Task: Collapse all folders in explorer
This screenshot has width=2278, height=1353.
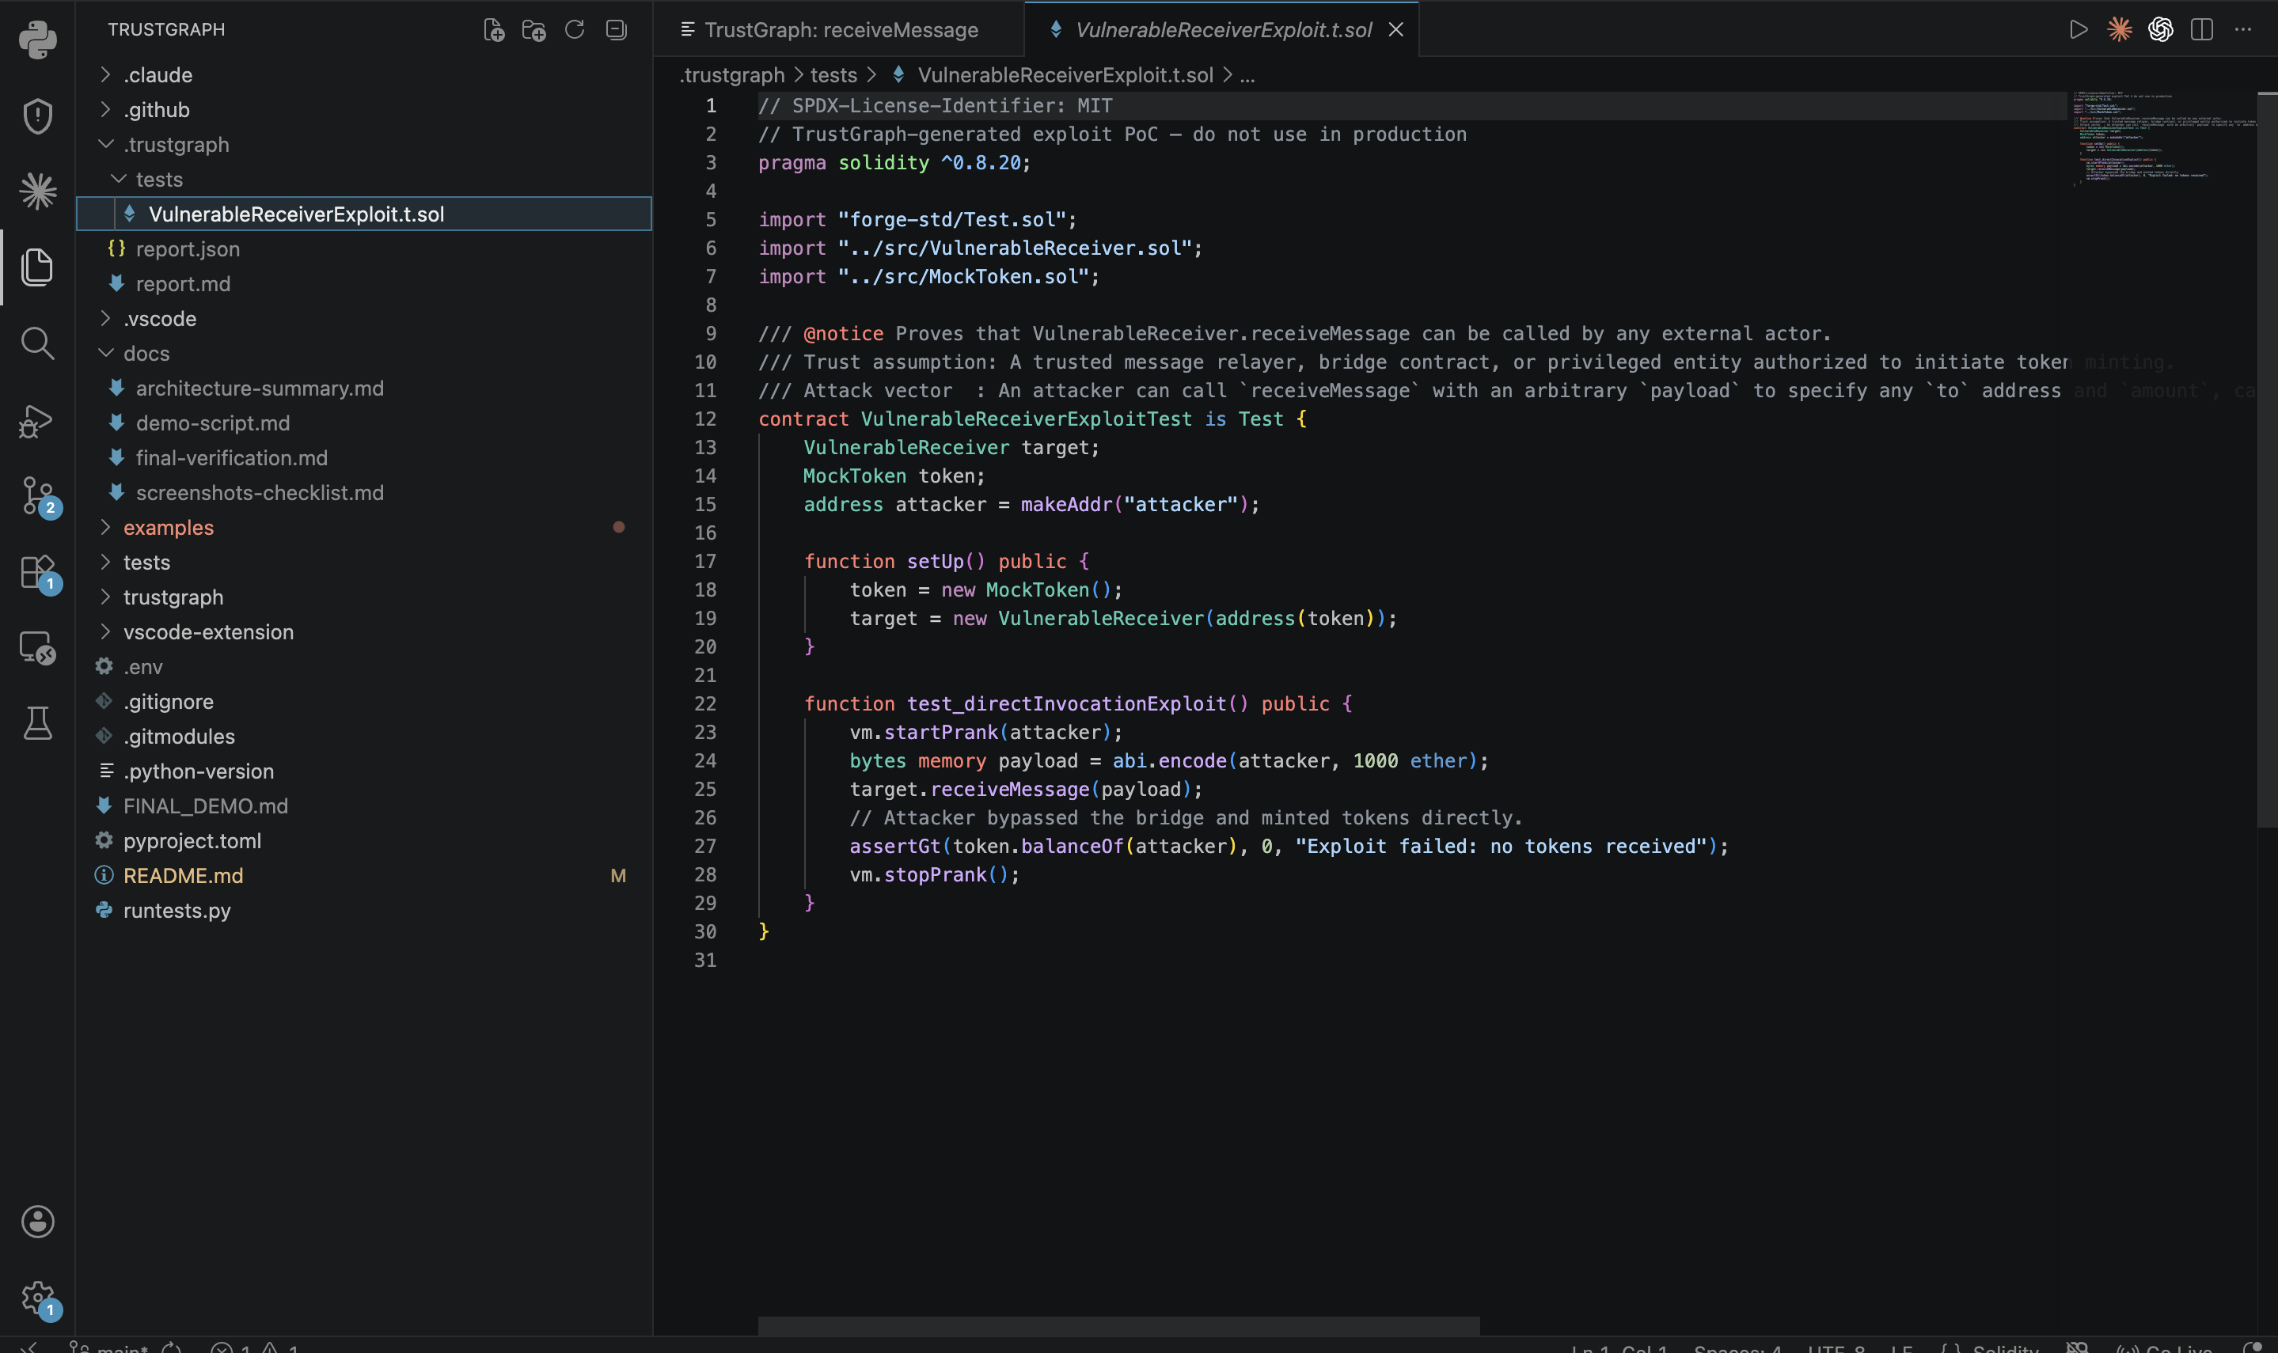Action: coord(617,30)
